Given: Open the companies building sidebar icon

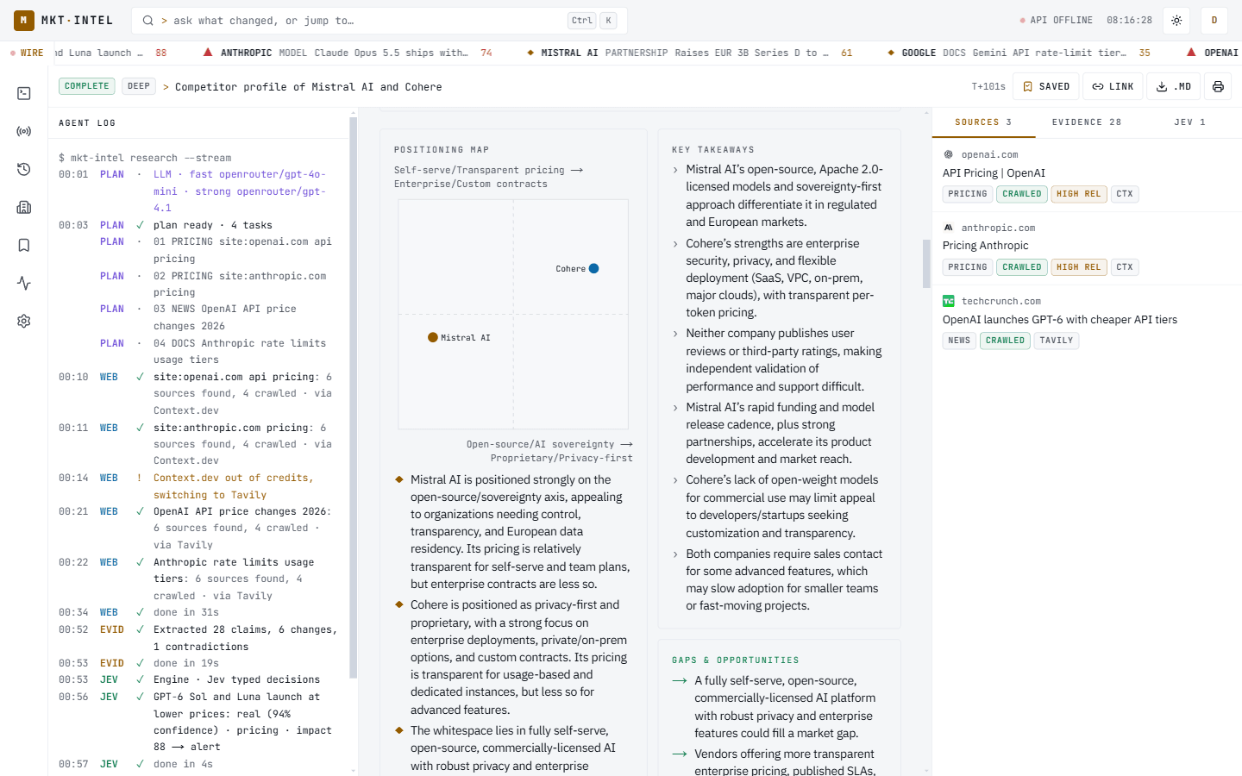Looking at the screenshot, I should click(24, 207).
